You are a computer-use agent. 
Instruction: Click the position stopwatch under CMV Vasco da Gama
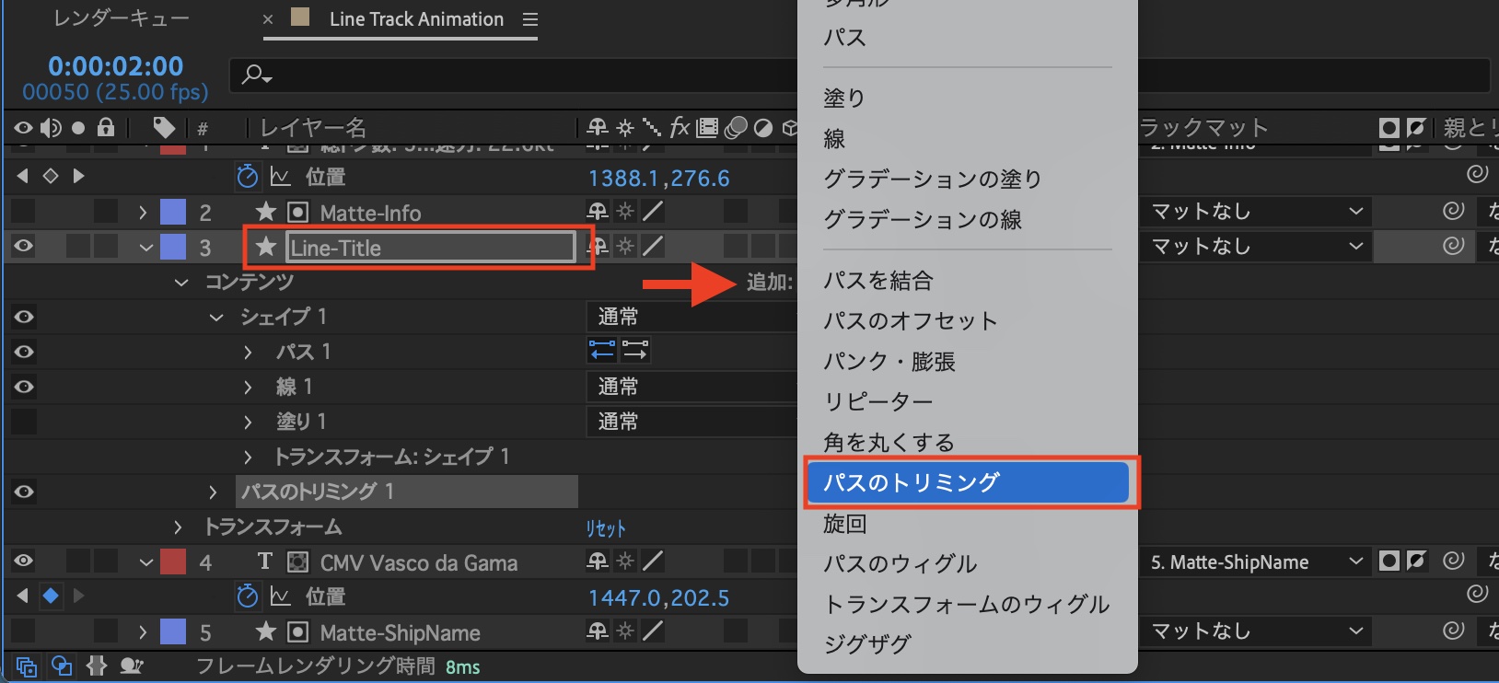click(247, 596)
